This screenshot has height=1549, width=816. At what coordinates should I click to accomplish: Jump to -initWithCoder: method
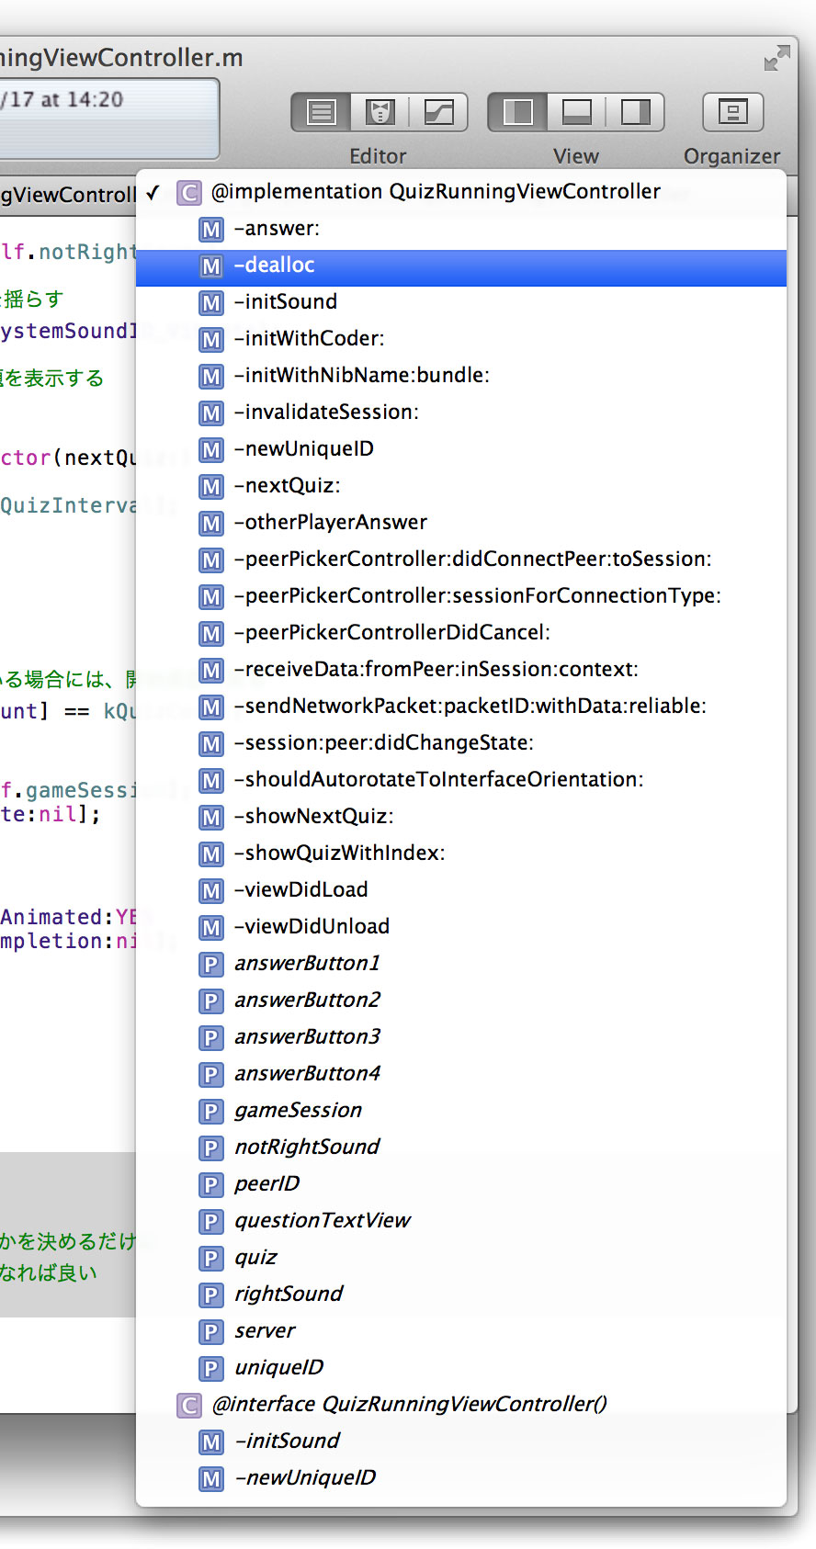[x=461, y=339]
